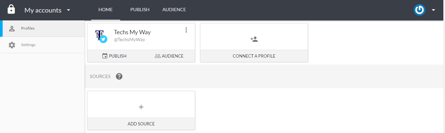Open Settings in the sidebar
This screenshot has width=445, height=133.
(x=42, y=45)
